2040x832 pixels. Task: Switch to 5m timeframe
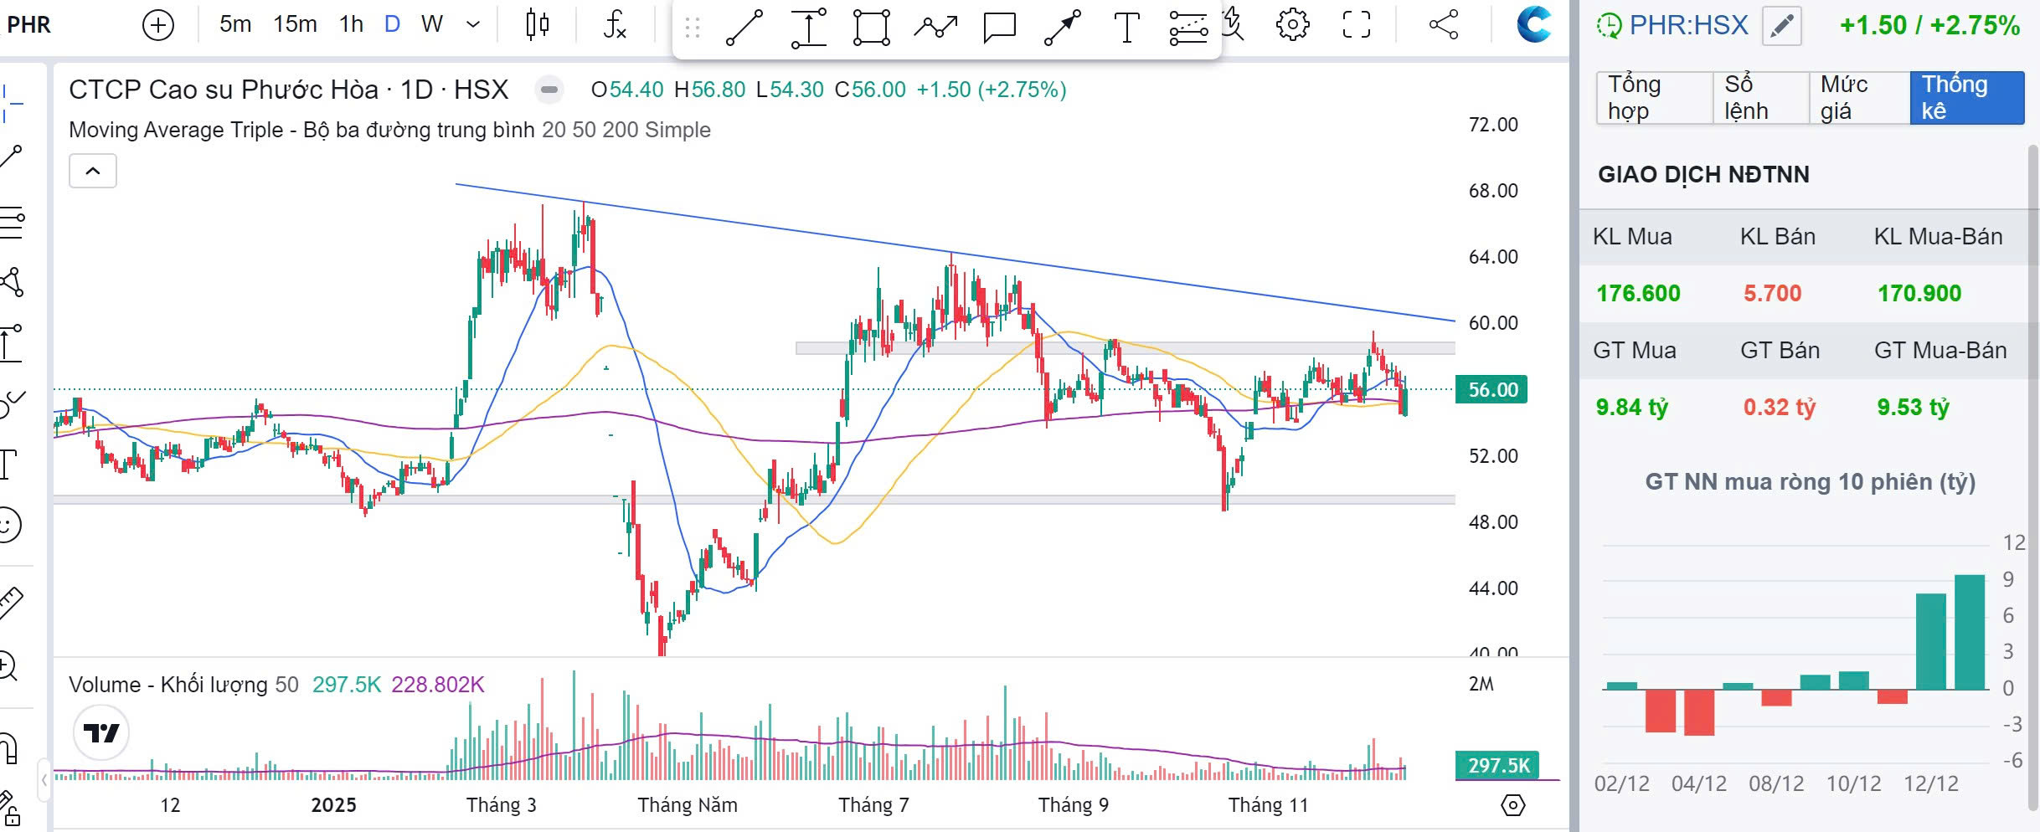click(x=235, y=24)
